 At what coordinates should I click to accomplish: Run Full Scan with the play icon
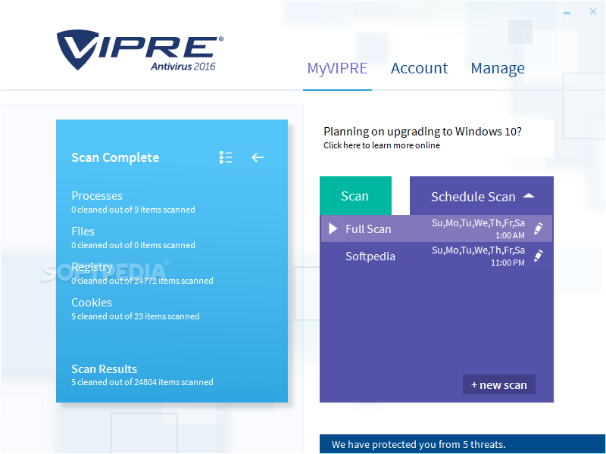(x=333, y=229)
